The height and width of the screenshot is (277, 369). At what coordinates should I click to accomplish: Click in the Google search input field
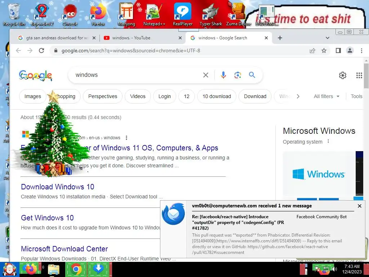point(137,75)
